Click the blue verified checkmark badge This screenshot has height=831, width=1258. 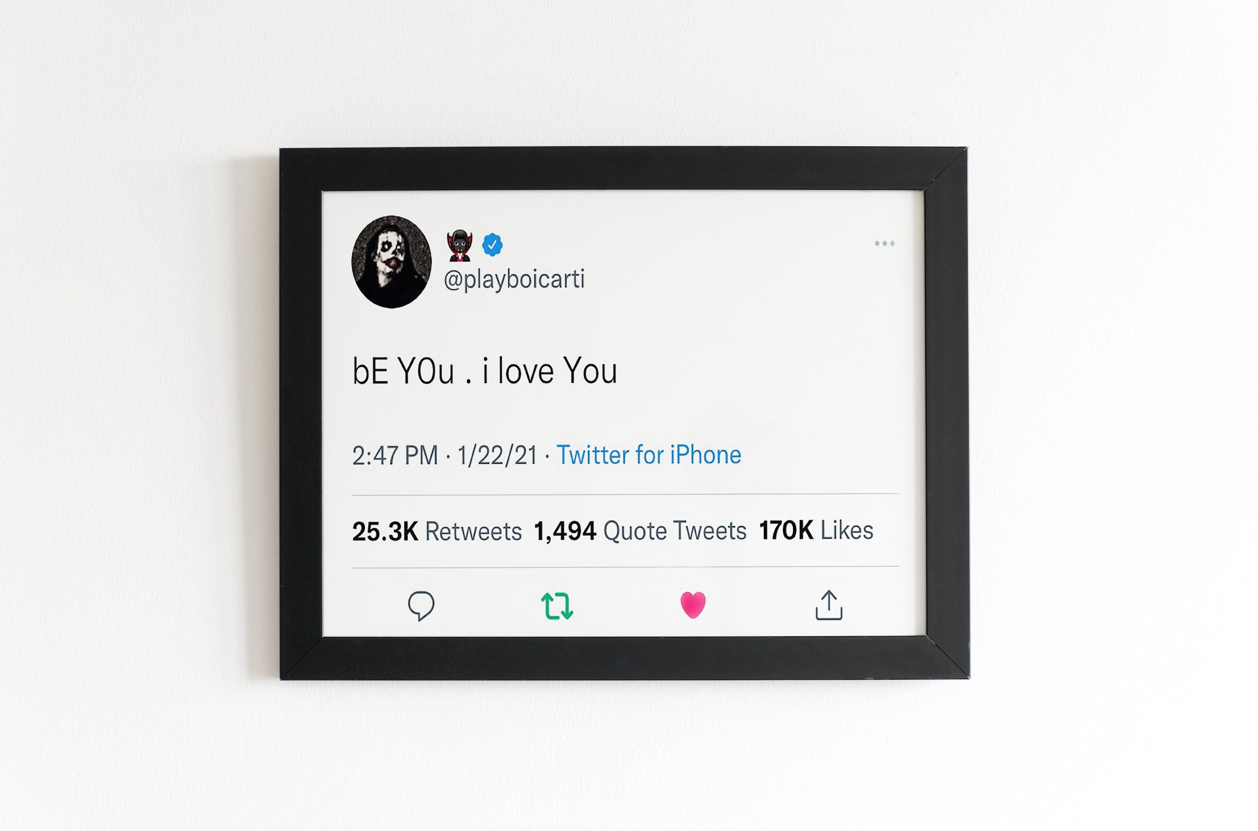[492, 245]
